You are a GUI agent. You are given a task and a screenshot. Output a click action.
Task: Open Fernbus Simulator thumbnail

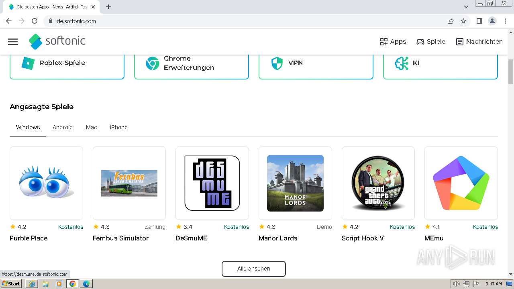pyautogui.click(x=129, y=183)
